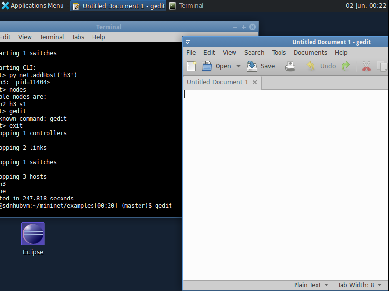Open the Terminal window's Help menu
This screenshot has width=389, height=291.
point(98,37)
